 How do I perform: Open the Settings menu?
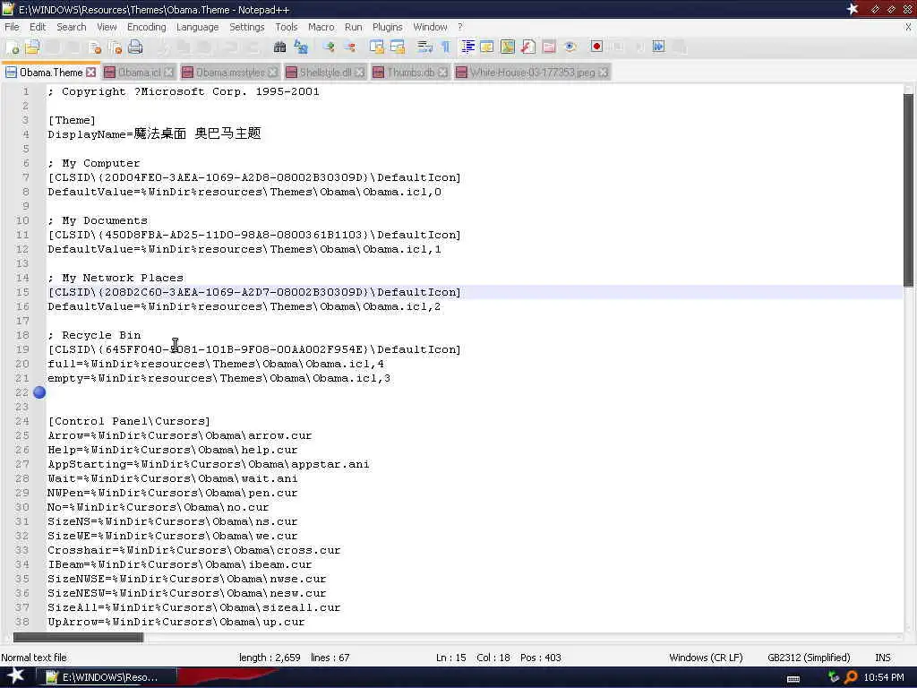tap(247, 27)
